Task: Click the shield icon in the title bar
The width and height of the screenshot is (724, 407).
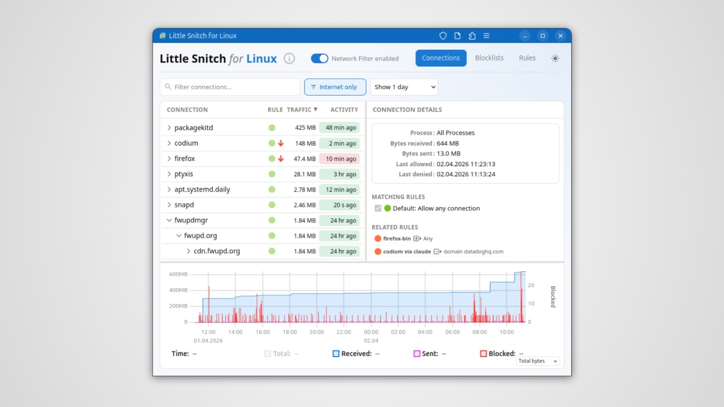Action: (x=443, y=36)
